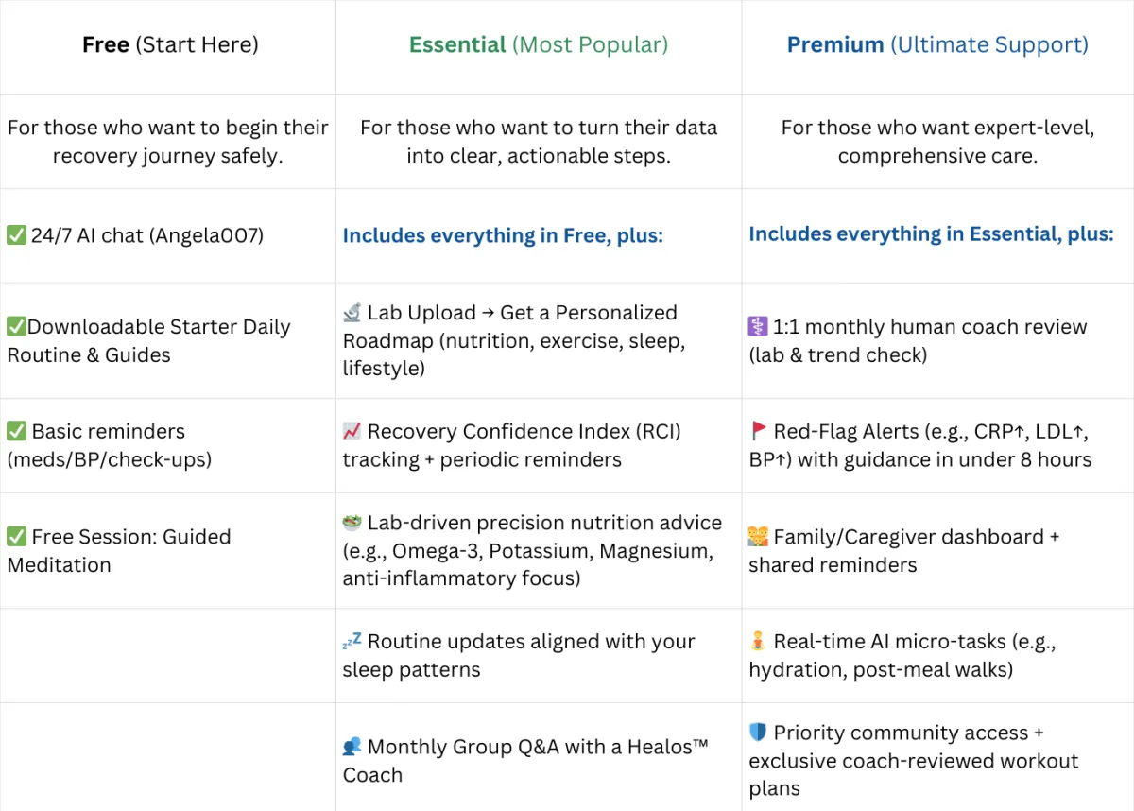Click the chart icon beside Recovery Confidence Index
This screenshot has height=811, width=1134.
[352, 432]
